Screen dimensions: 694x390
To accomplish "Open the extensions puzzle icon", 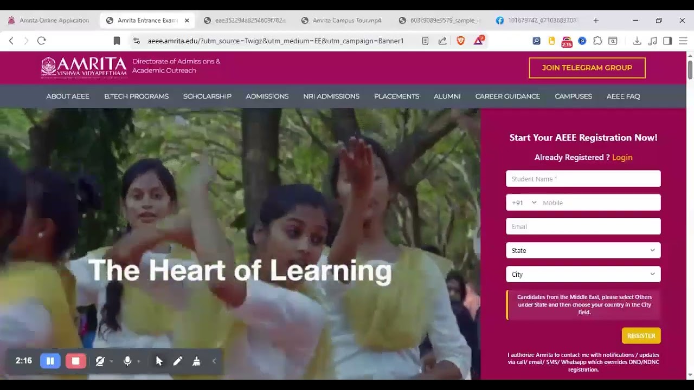I will pos(597,41).
